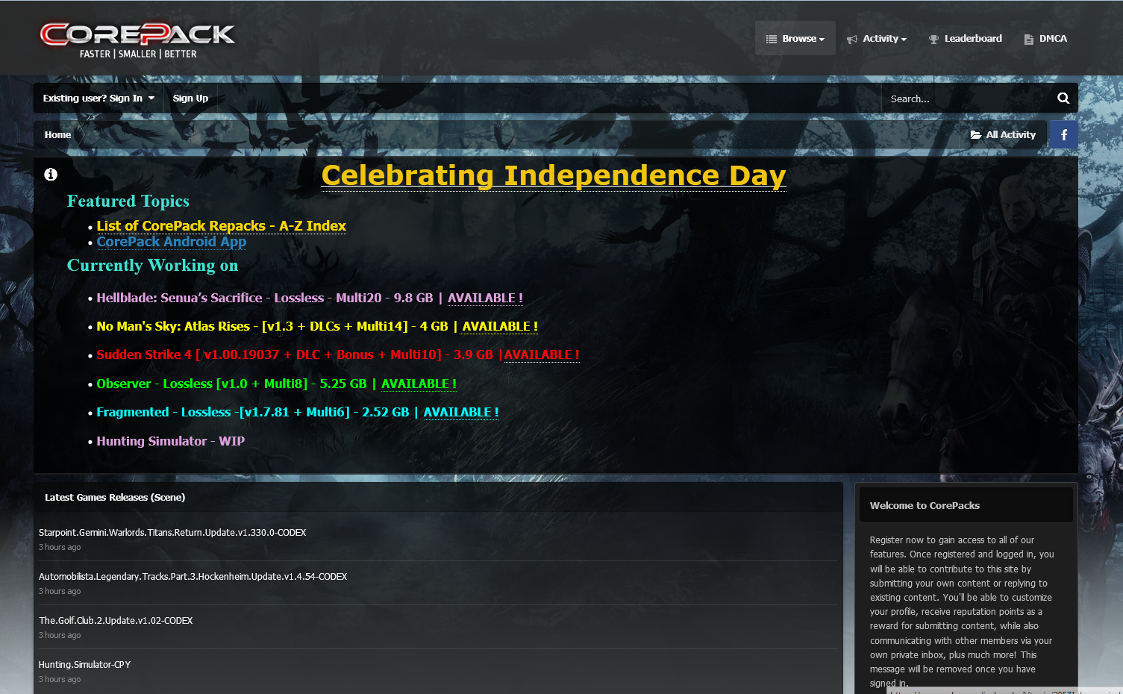The image size is (1123, 694).
Task: Expand the Existing user Sign In dropdown
Action: click(x=98, y=99)
